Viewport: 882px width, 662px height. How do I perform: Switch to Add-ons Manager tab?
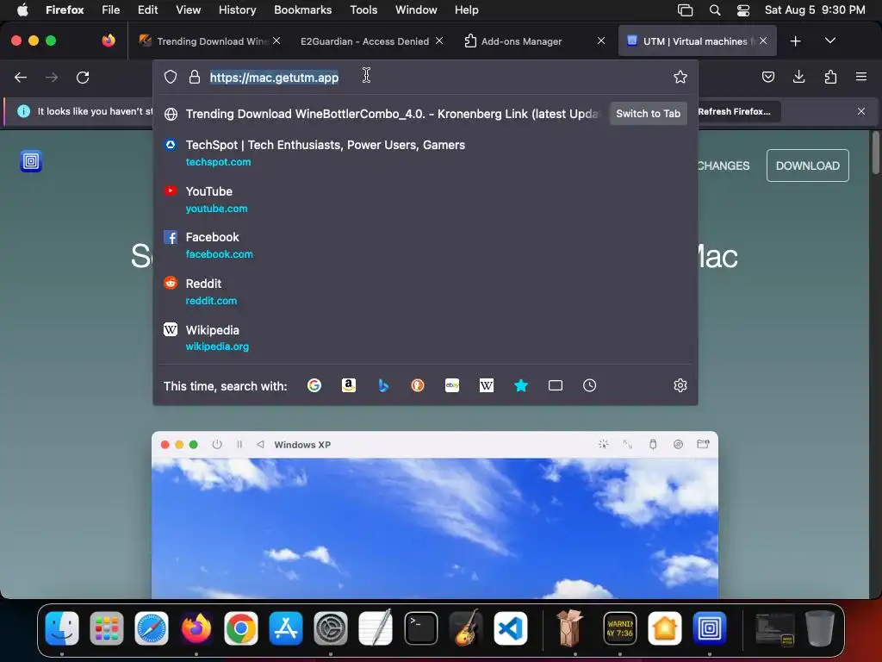coord(521,41)
